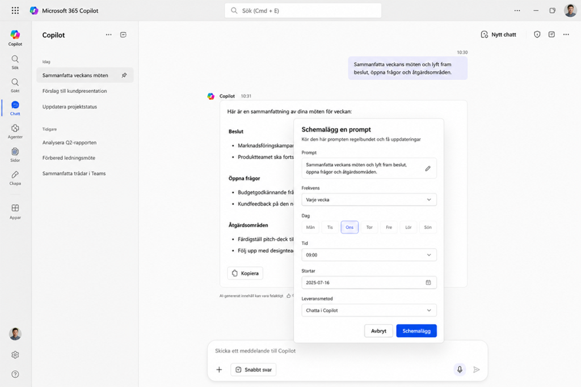The width and height of the screenshot is (581, 387).
Task: Open Copilot in the left rail
Action: (x=15, y=38)
